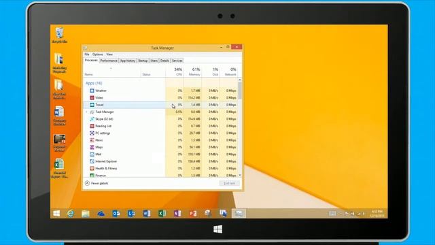The width and height of the screenshot is (435, 245).
Task: Click the Video app icon in process list
Action: coord(92,98)
